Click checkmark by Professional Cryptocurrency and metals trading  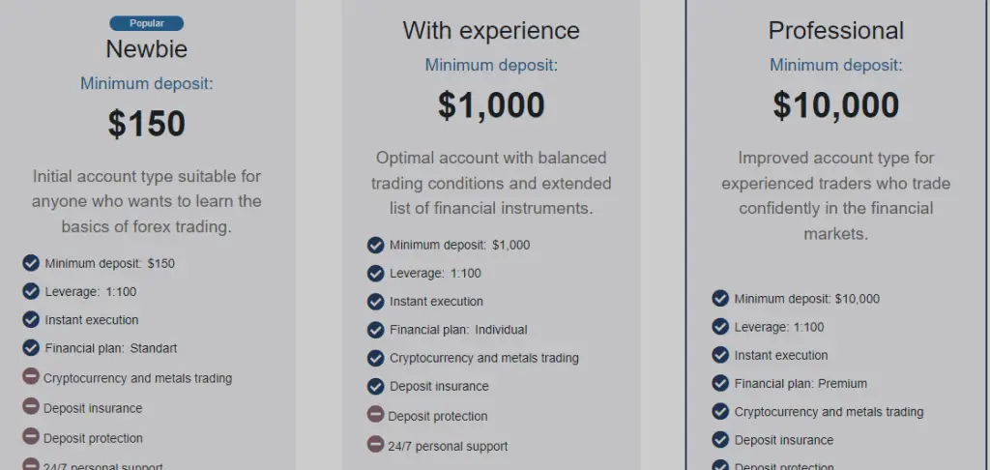720,411
